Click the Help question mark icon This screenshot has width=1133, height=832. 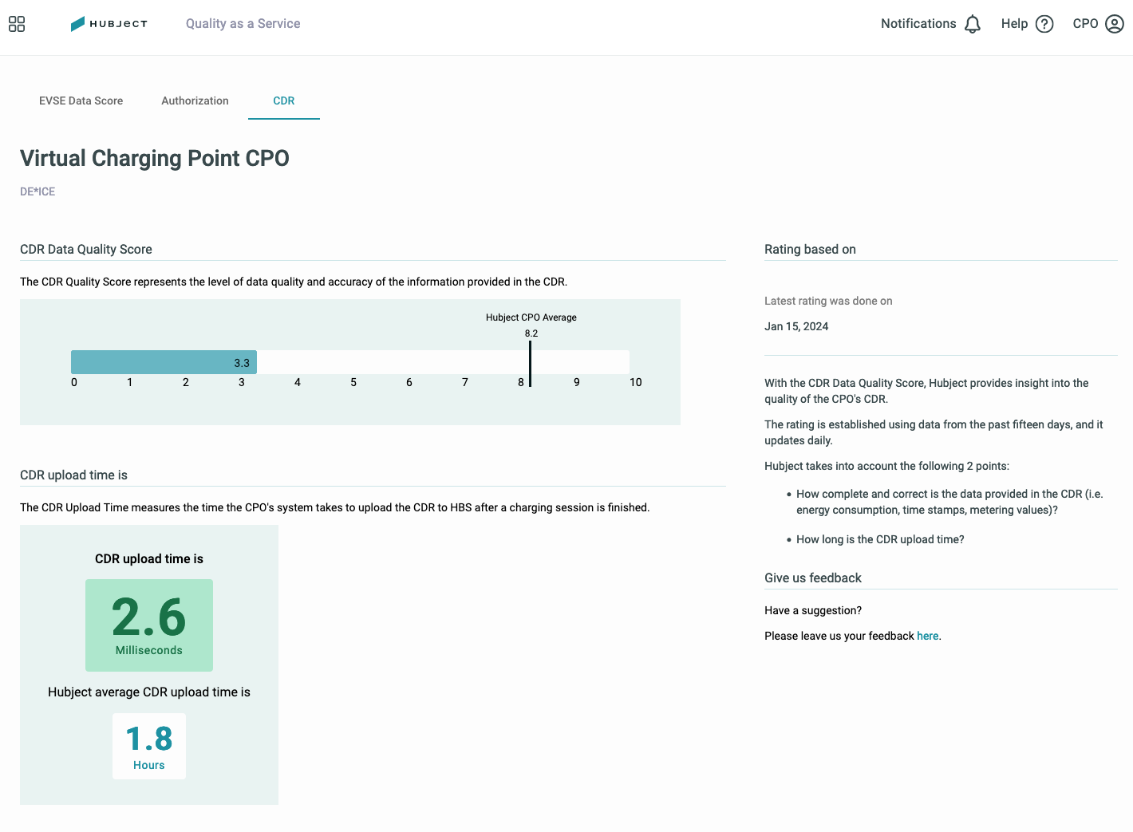[x=1044, y=24]
